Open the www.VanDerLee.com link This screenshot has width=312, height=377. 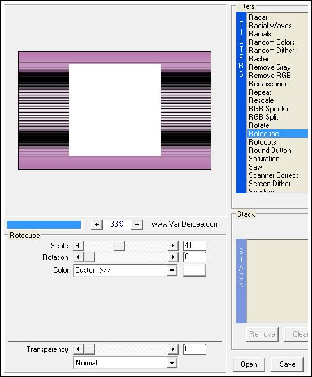pyautogui.click(x=185, y=224)
